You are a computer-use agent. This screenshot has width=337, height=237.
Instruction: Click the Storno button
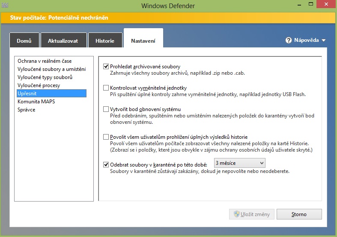click(x=299, y=214)
